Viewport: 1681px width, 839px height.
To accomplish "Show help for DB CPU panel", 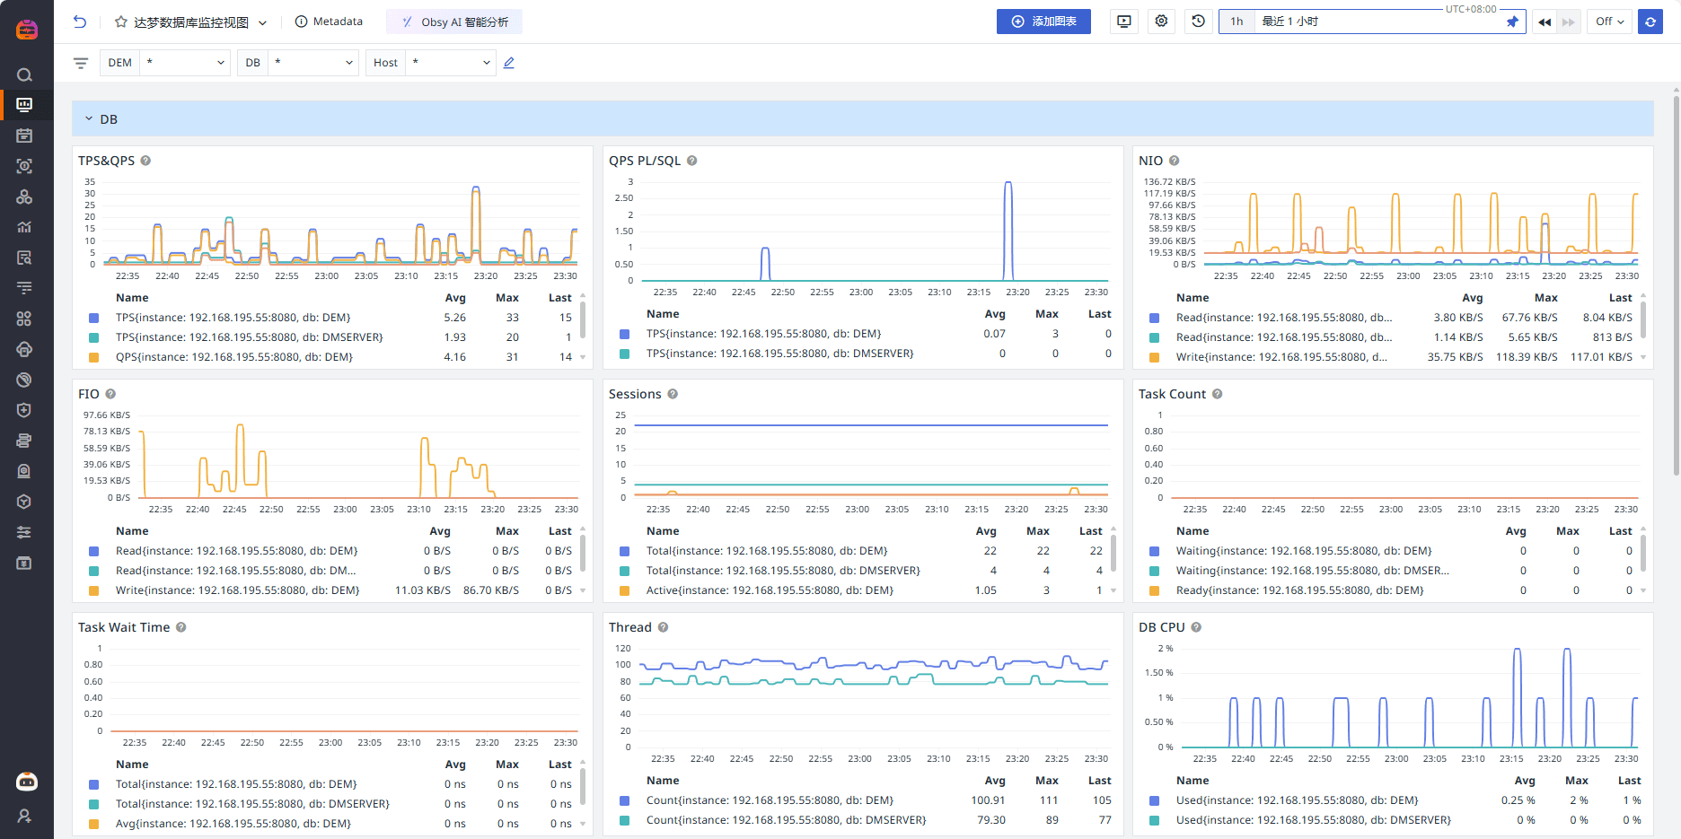I will tap(1196, 627).
